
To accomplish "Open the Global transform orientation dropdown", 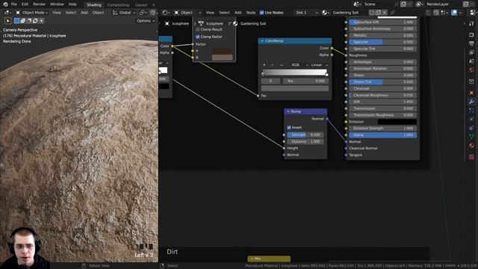I will (124, 13).
